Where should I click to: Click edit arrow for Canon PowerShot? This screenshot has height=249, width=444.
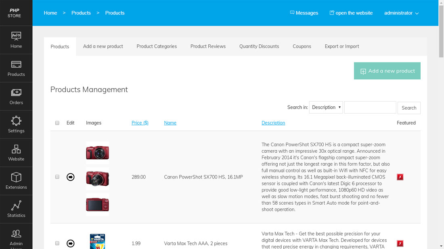coord(71,177)
